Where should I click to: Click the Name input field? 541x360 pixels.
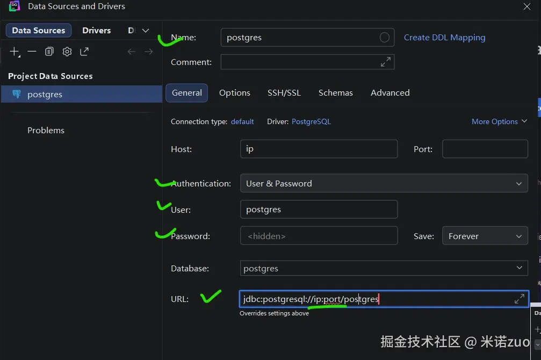click(307, 37)
